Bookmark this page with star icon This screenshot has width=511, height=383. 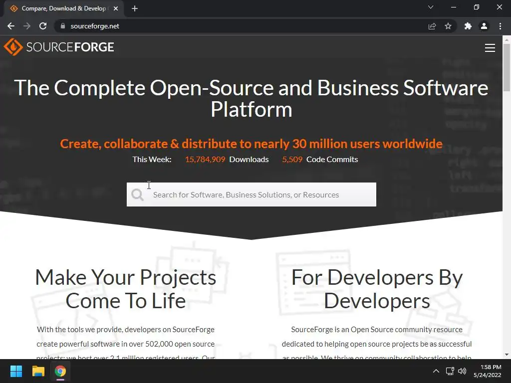pos(448,26)
